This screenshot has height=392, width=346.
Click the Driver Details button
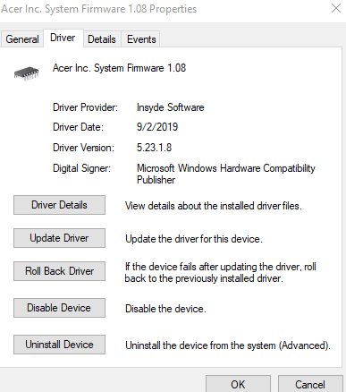pyautogui.click(x=59, y=205)
